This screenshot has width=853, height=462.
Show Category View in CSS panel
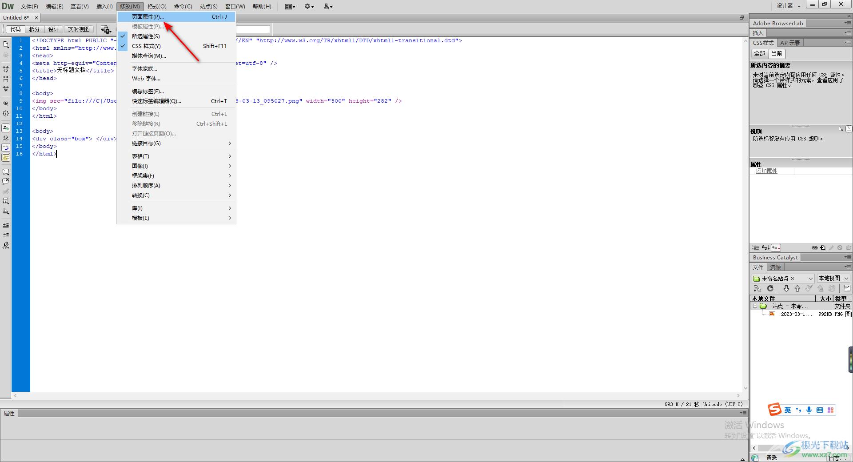pyautogui.click(x=756, y=248)
